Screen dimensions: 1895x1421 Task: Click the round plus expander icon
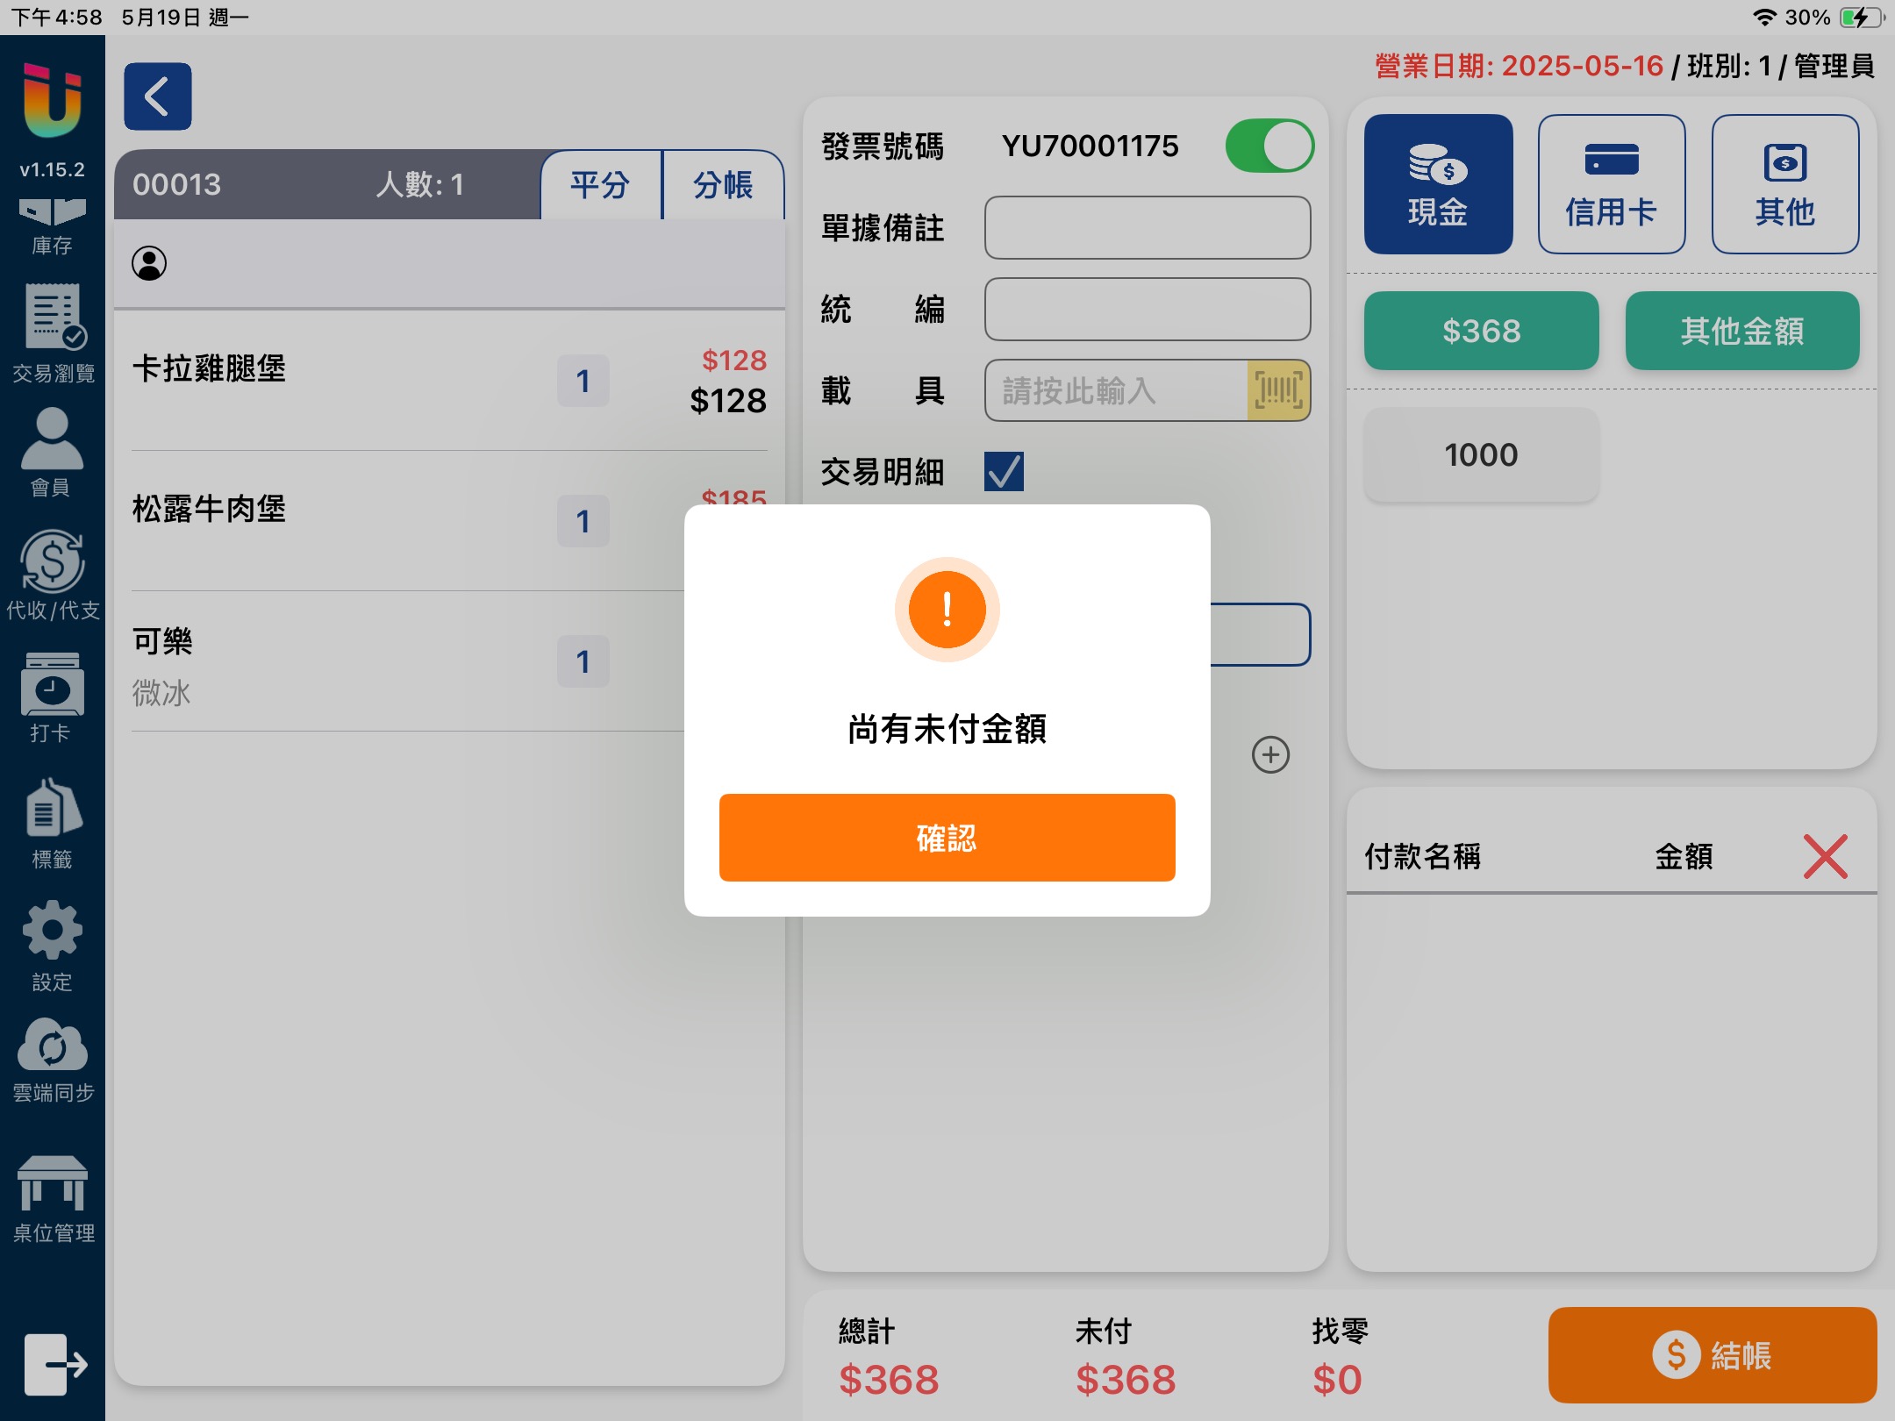click(x=1269, y=754)
